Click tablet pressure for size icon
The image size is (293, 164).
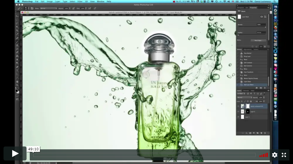pyautogui.click(x=95, y=8)
